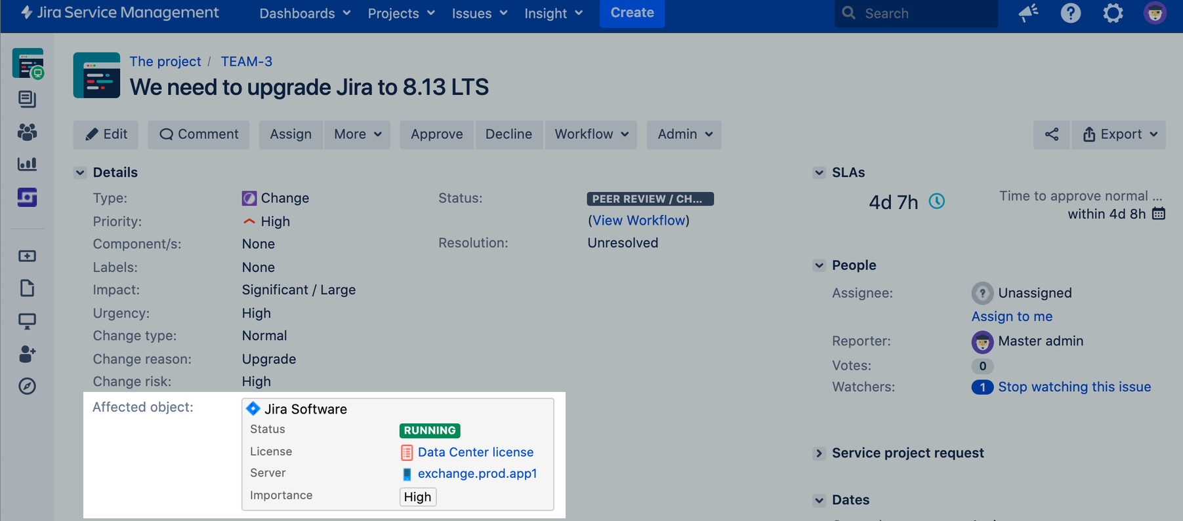Click the Jira Software object icon
Image resolution: width=1183 pixels, height=521 pixels.
(253, 409)
